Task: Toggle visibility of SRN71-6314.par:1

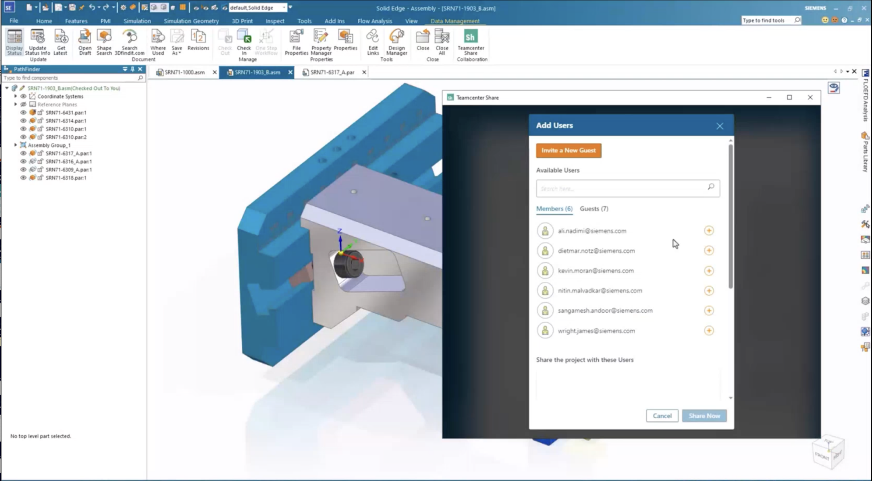Action: (24, 121)
